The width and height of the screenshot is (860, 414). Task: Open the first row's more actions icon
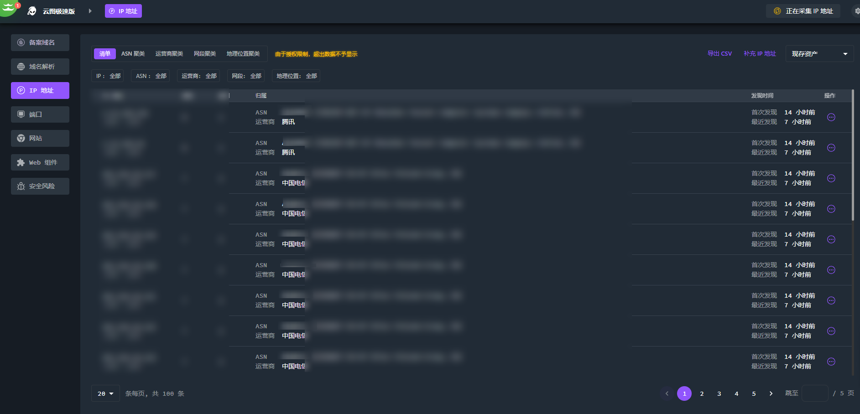(831, 117)
